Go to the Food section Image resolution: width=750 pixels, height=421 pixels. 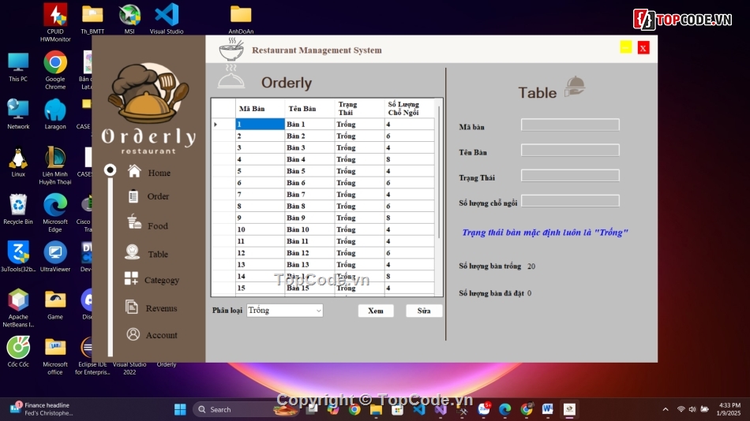tap(157, 226)
